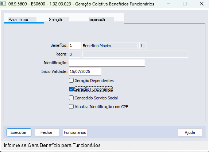Screen dimensions: 209x152
Task: Click the Benefício: label text
Action: [59, 45]
